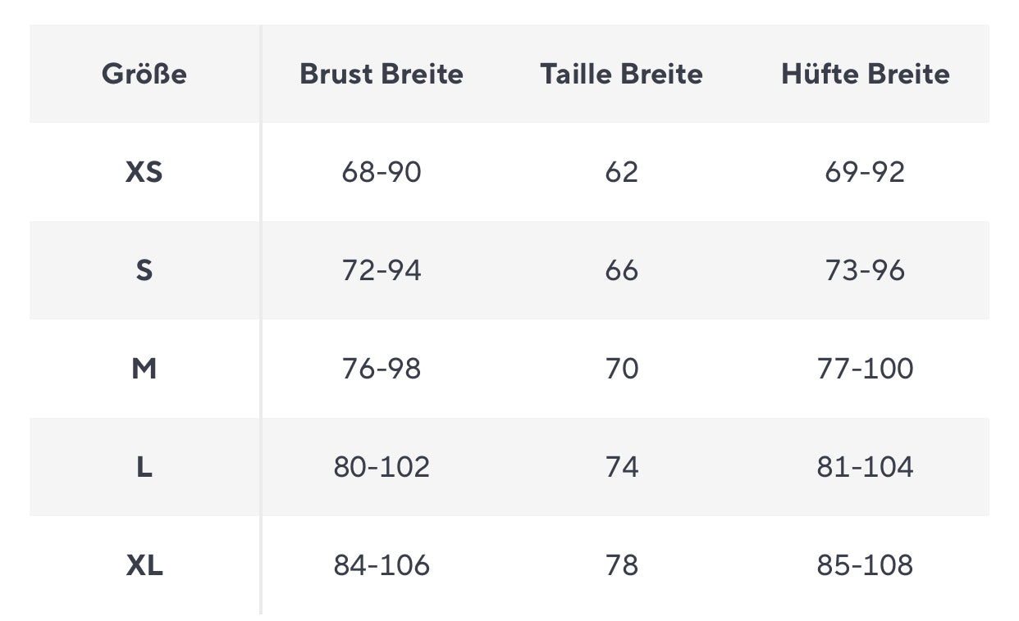This screenshot has width=1019, height=621.
Task: Click the 68-90 chest width cell
Action: [382, 172]
